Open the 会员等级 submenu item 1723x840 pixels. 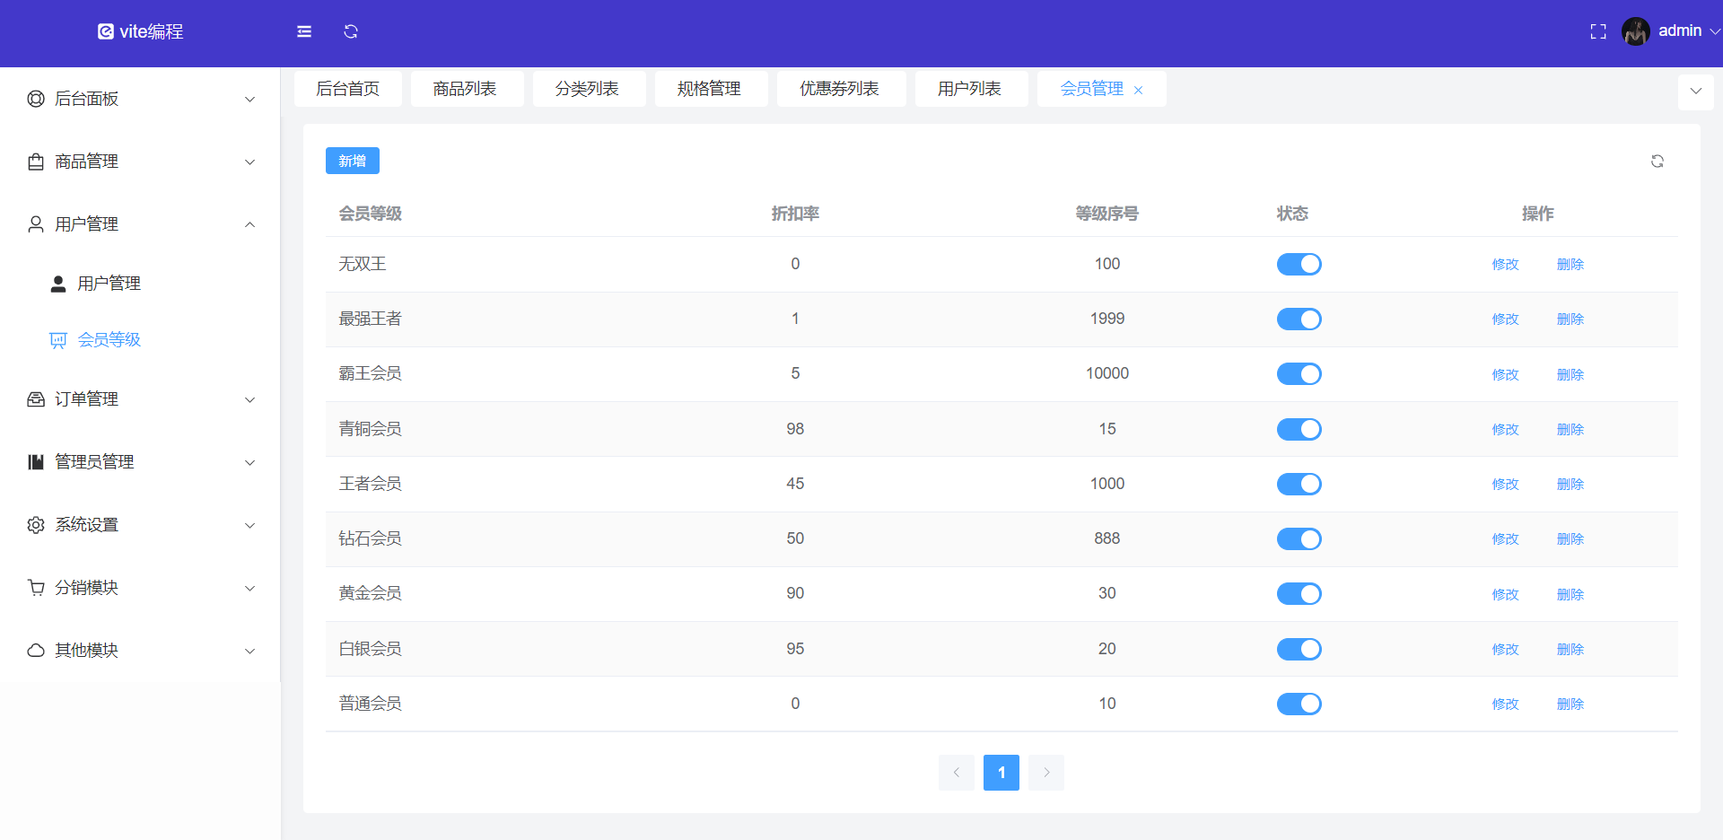tap(140, 340)
